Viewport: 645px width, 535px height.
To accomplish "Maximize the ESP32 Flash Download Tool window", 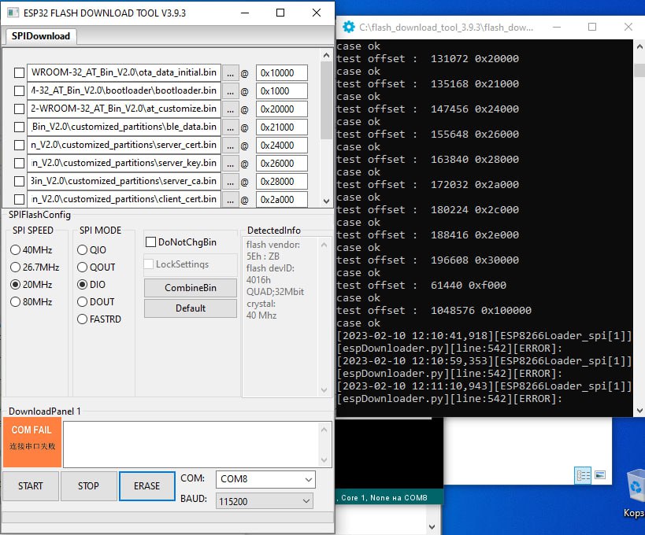I will coord(280,13).
